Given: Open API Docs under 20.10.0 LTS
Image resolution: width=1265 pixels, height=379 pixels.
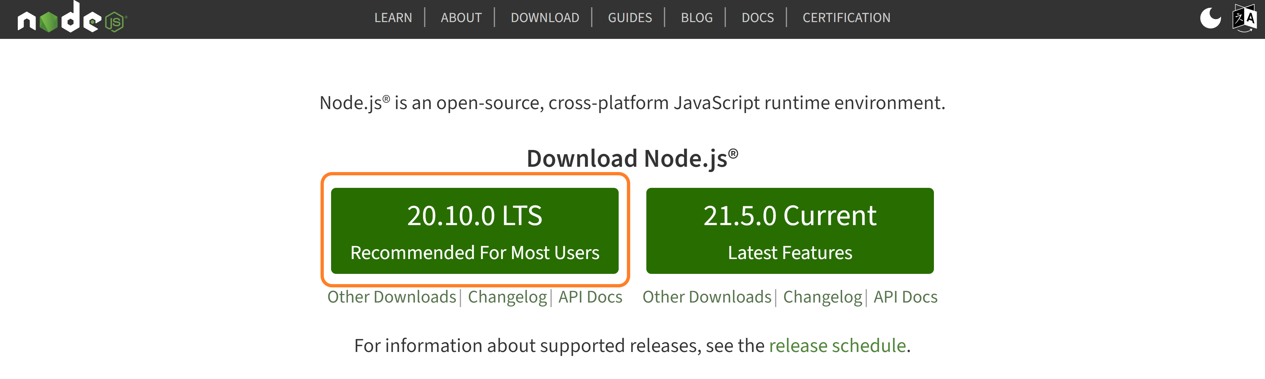Looking at the screenshot, I should point(590,297).
